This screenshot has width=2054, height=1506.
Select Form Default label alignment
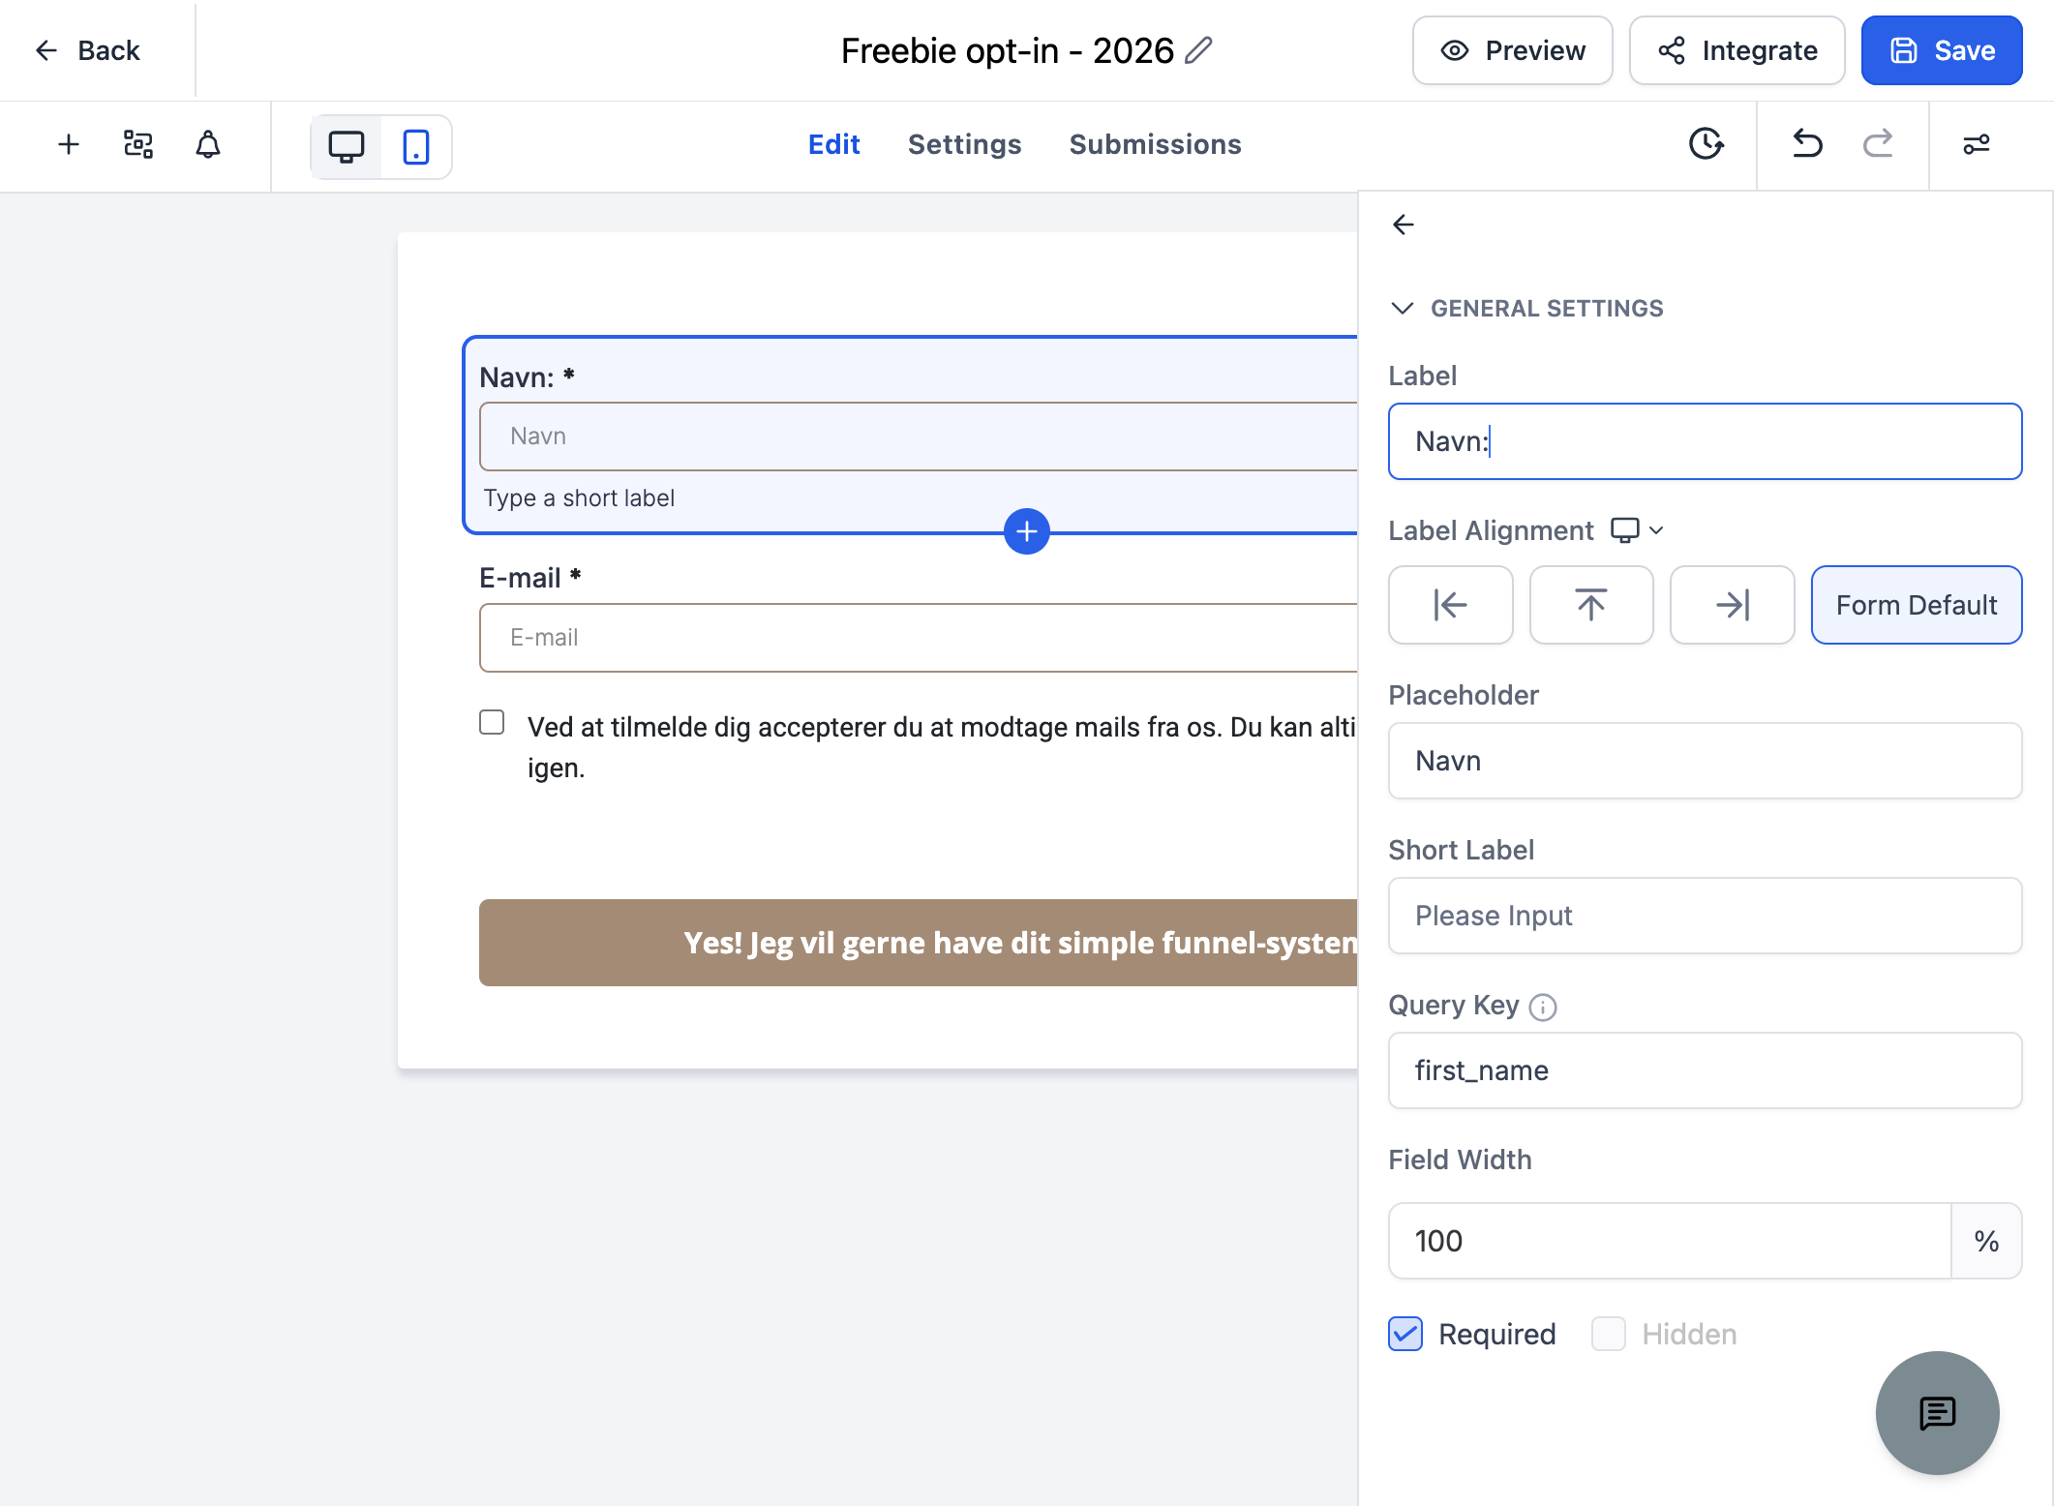coord(1916,605)
